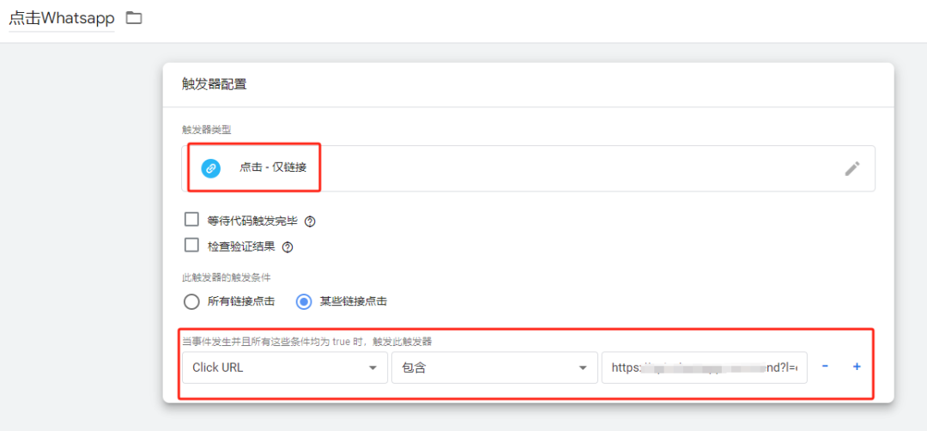Remove condition row with minus button

pyautogui.click(x=825, y=367)
